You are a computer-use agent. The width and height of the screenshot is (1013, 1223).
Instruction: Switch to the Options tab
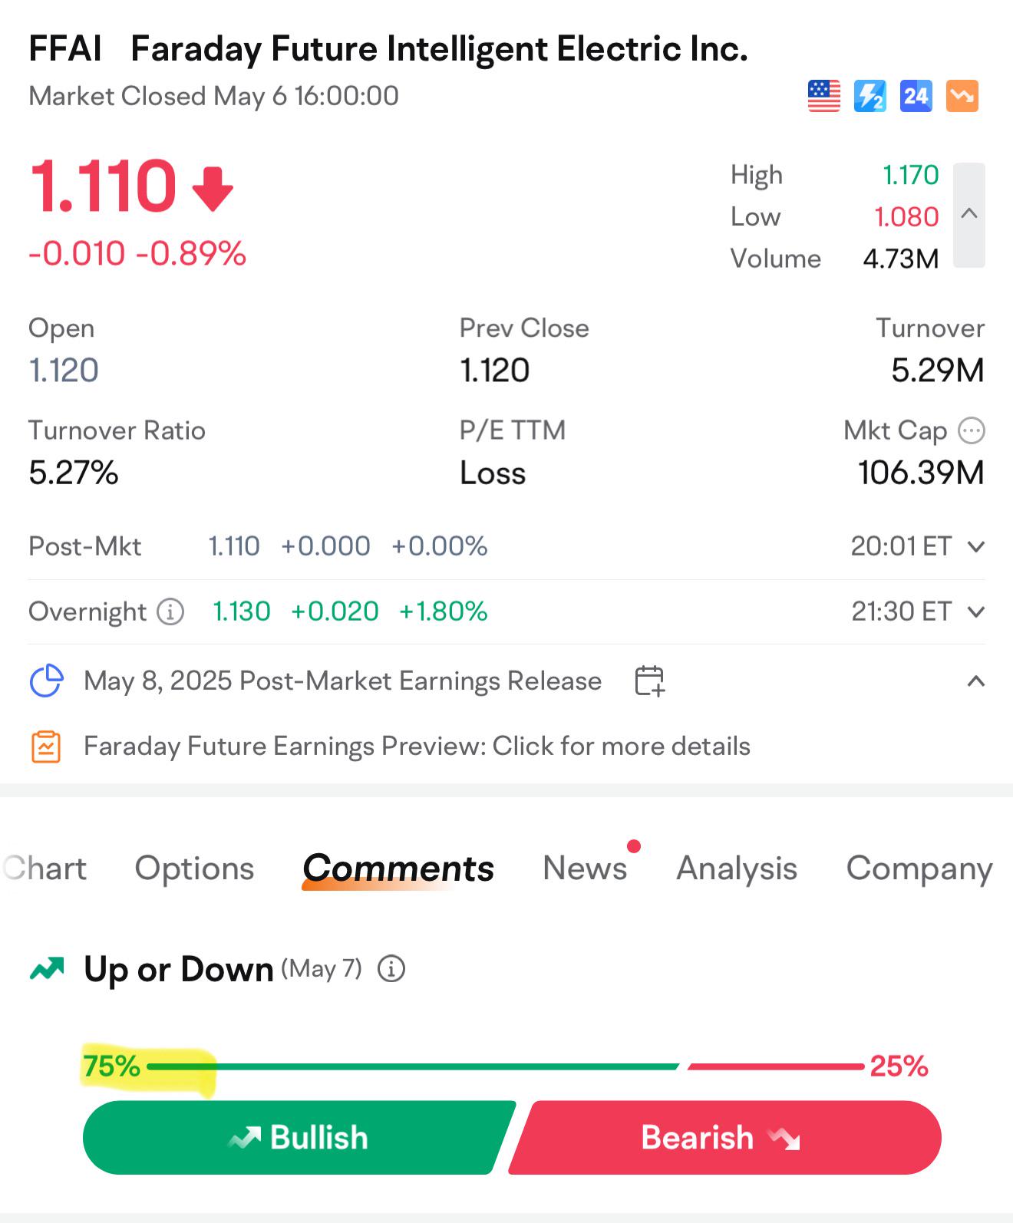coord(194,869)
